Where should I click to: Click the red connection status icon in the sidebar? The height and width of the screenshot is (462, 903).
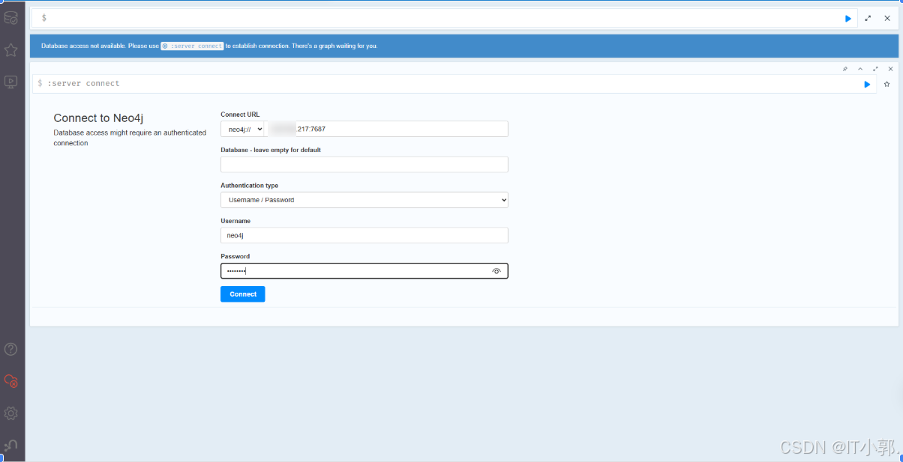pos(11,381)
